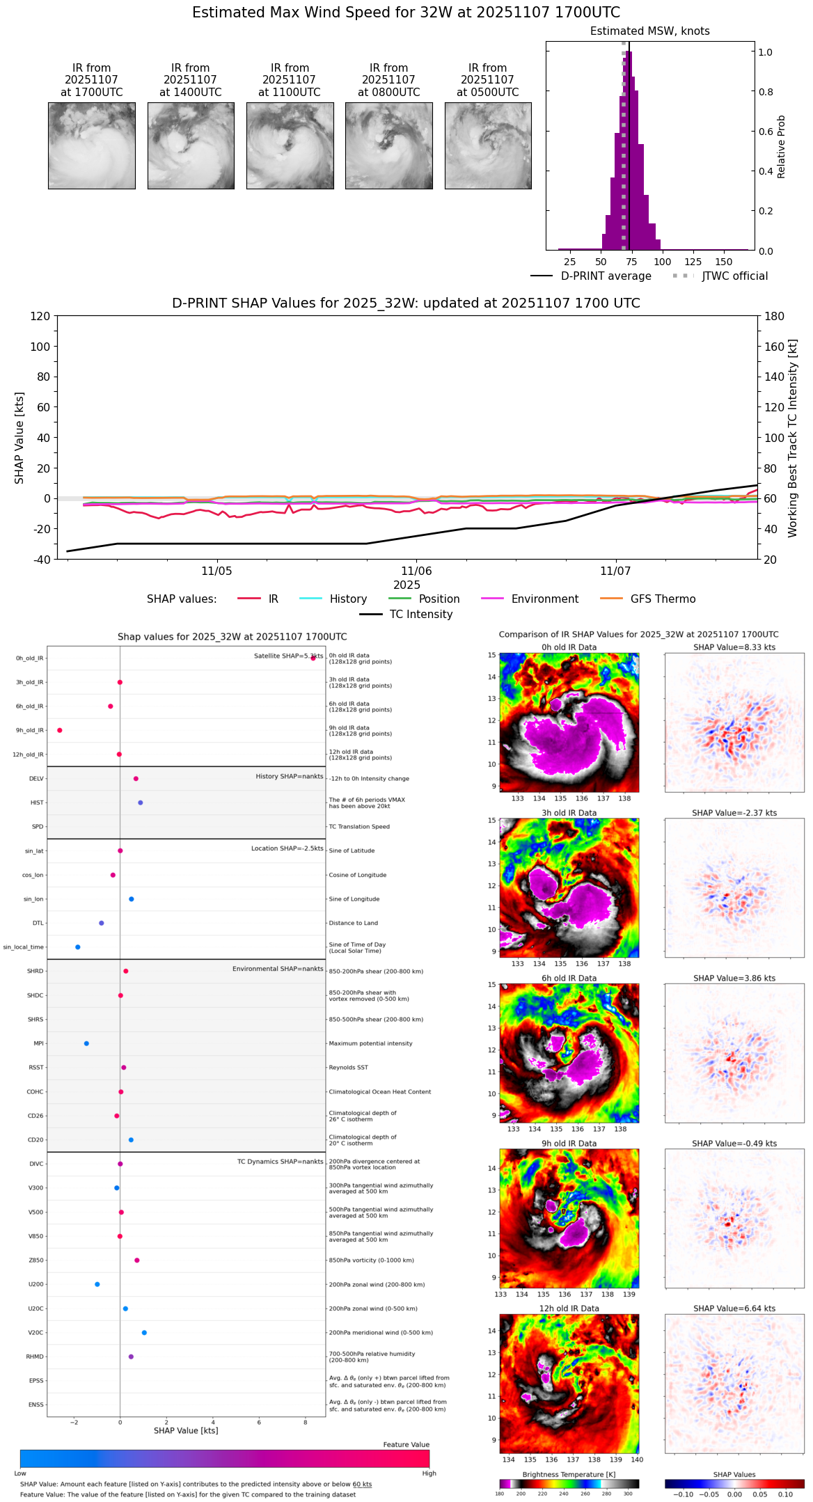Click the IR thumbnail from 1100UTC
Image resolution: width=813 pixels, height=1502 pixels.
[x=290, y=145]
